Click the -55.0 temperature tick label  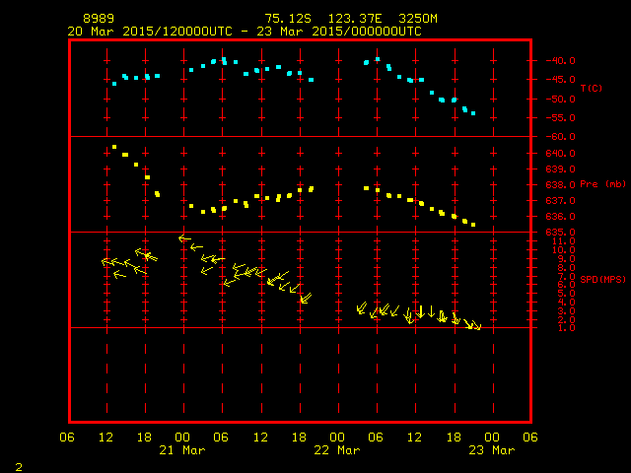560,118
